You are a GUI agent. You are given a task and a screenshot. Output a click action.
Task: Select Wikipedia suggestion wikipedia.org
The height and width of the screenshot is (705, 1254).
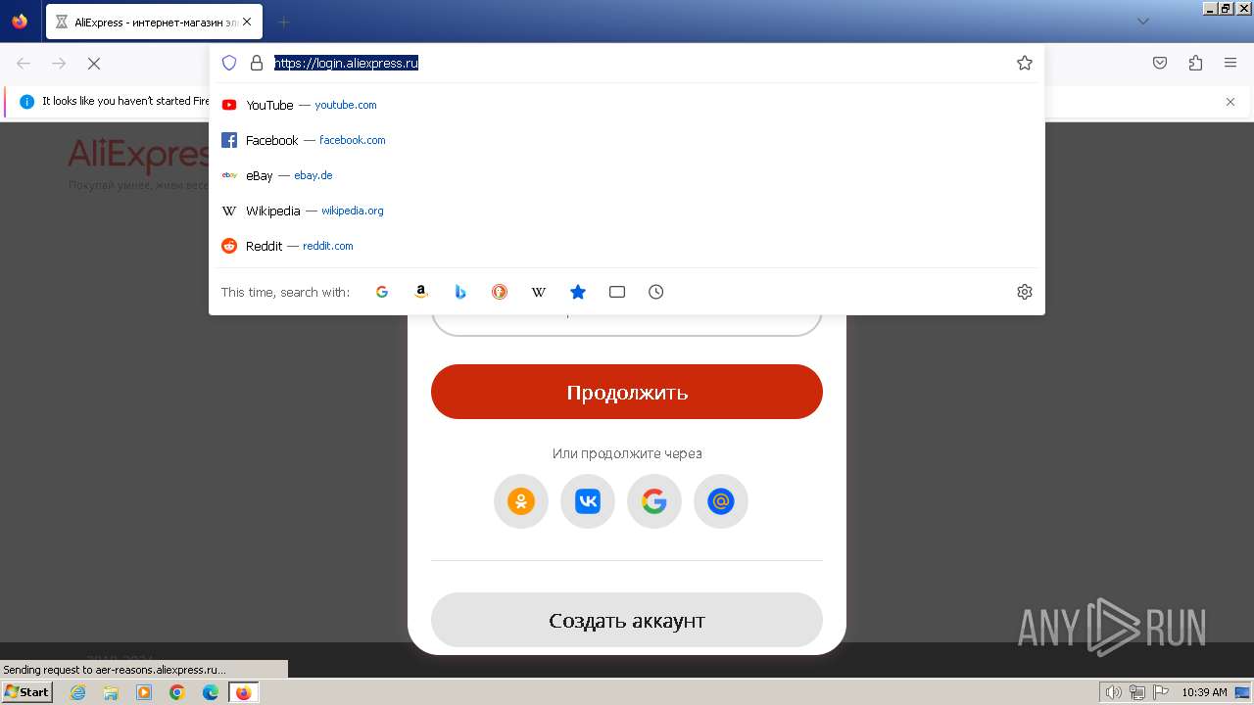coord(627,211)
